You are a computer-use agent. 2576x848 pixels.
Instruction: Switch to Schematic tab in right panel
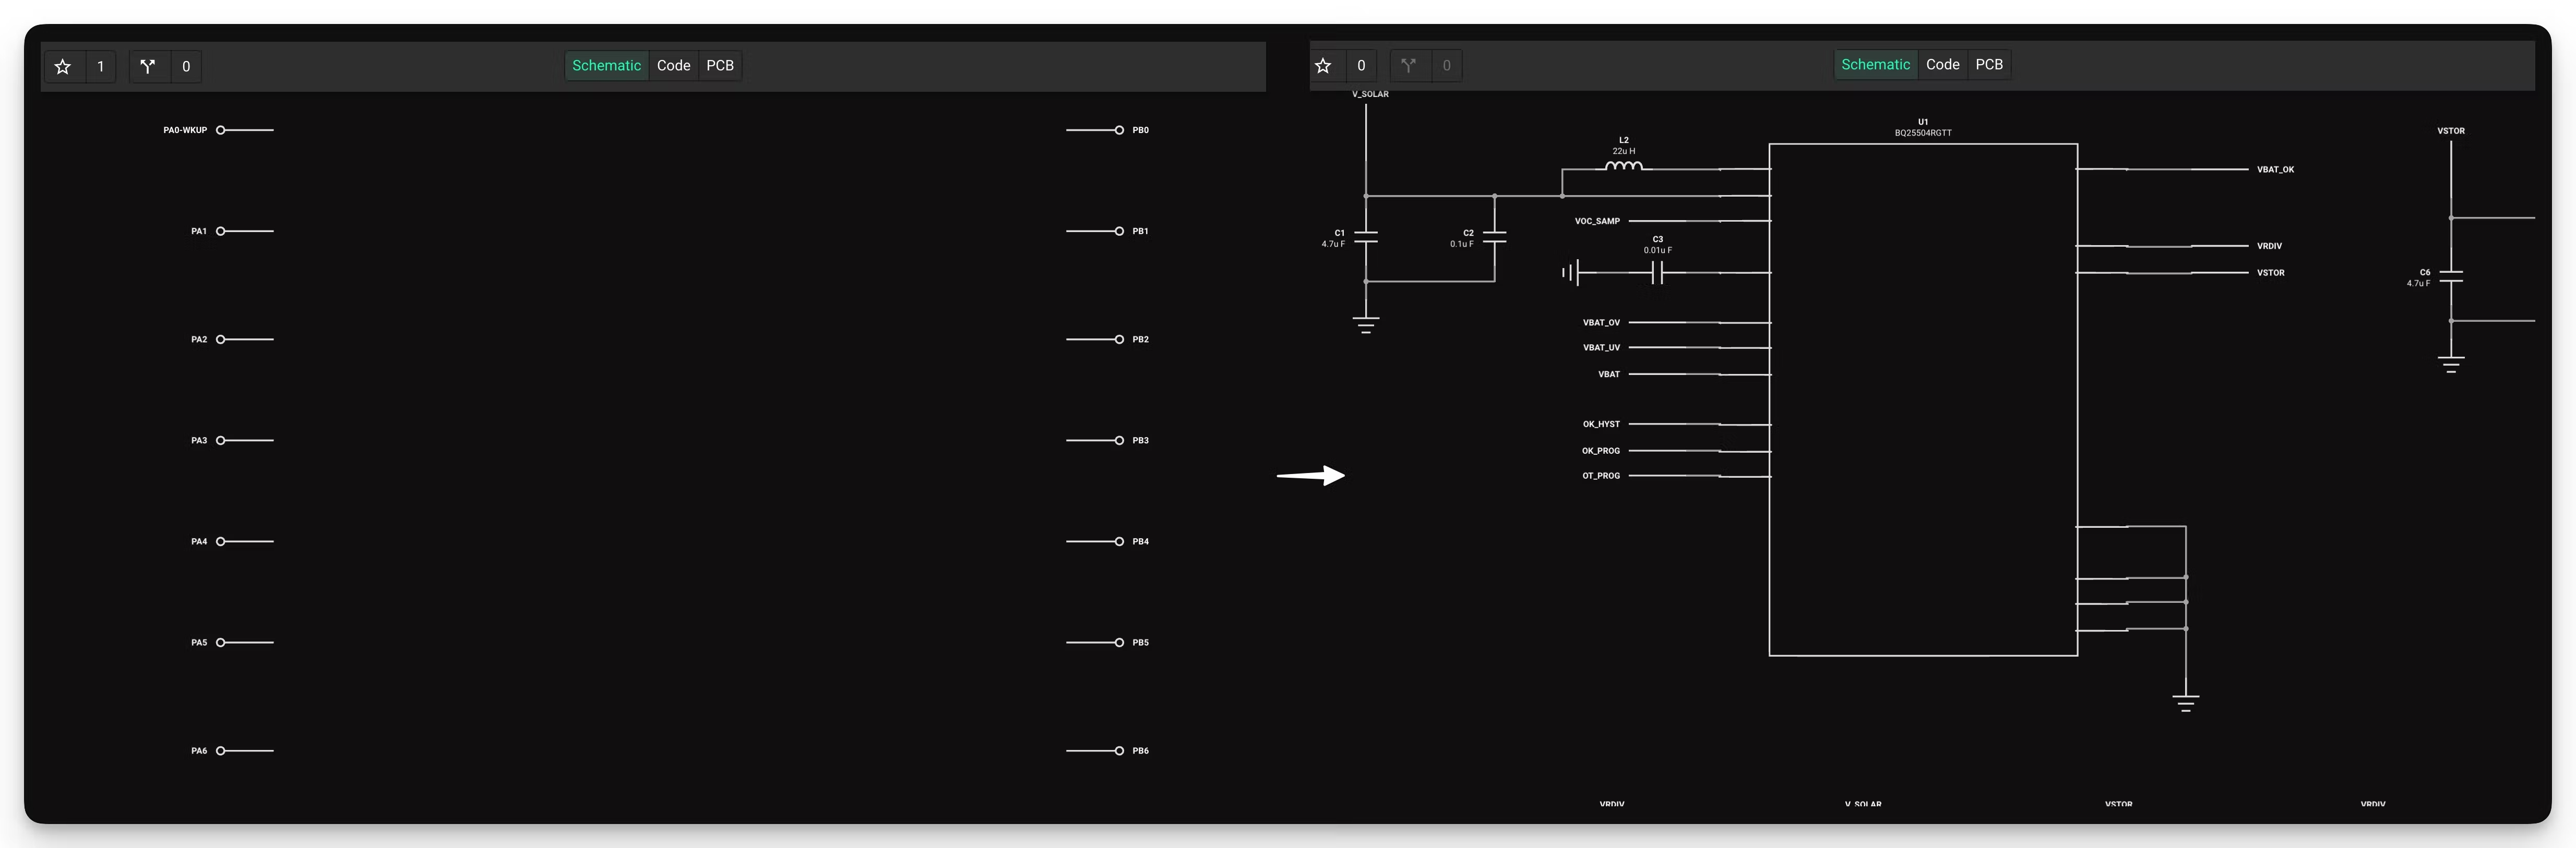click(x=1875, y=65)
